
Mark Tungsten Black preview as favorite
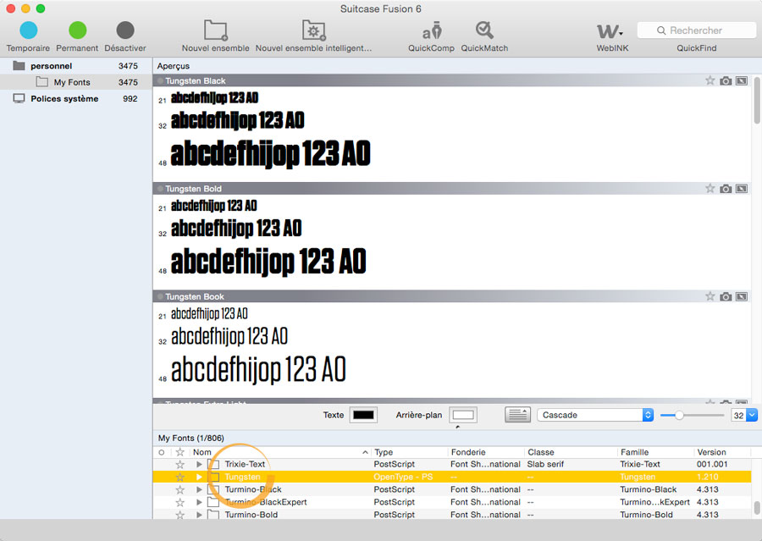pyautogui.click(x=710, y=80)
